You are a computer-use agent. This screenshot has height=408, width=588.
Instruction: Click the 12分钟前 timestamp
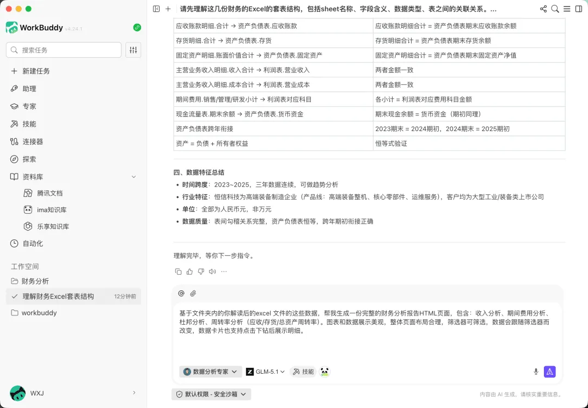[x=125, y=296]
